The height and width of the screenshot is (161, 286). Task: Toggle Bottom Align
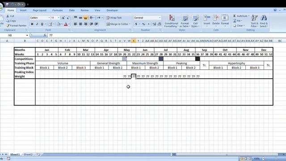point(85,17)
